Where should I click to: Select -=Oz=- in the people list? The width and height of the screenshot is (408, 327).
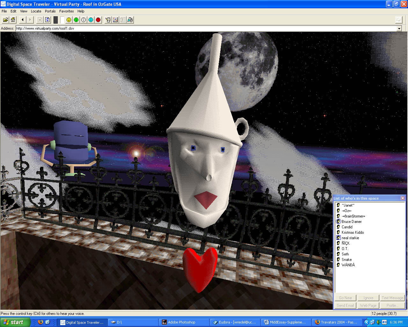pos(346,211)
